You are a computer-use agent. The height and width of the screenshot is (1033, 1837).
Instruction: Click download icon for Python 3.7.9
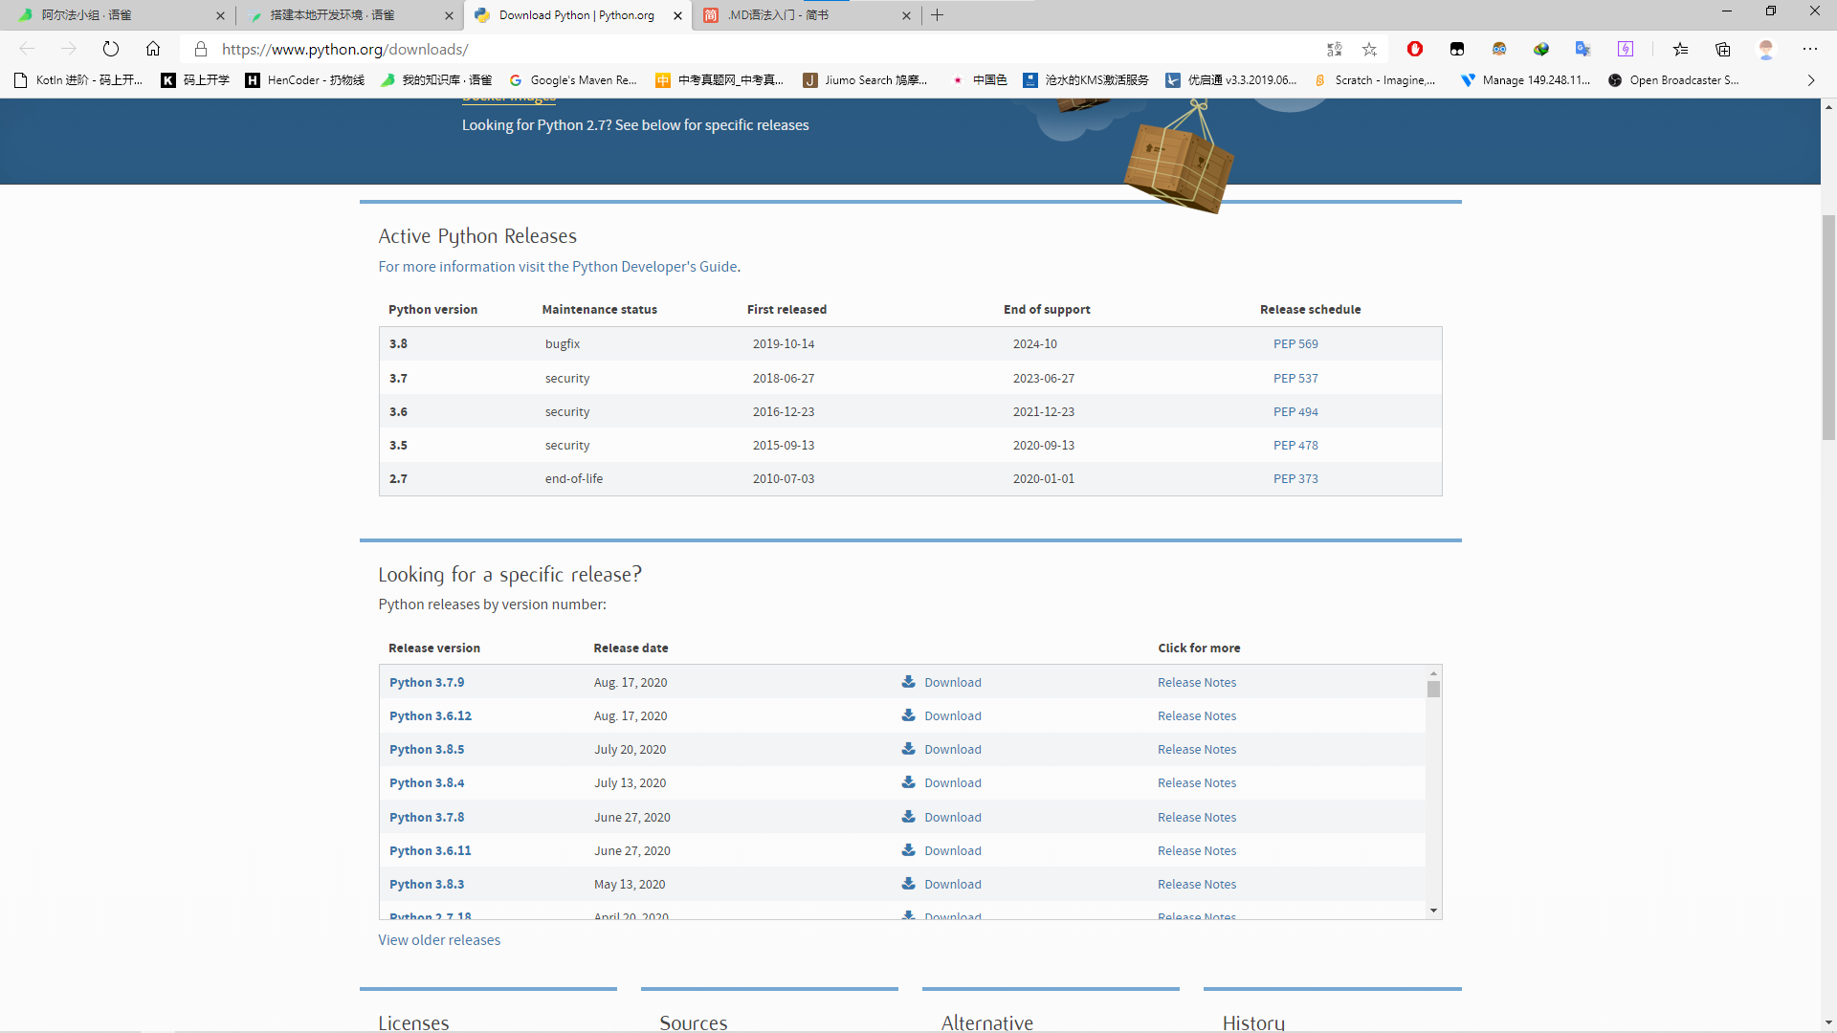909,682
